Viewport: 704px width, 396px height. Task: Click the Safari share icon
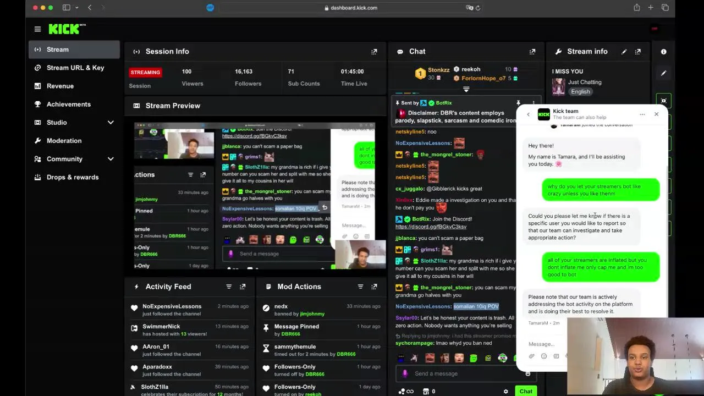coord(636,8)
